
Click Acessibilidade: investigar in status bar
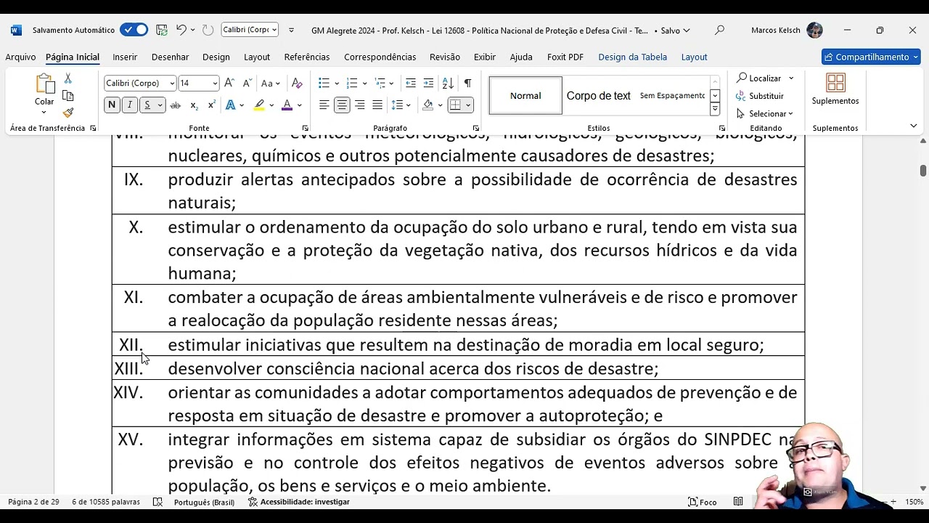[298, 502]
